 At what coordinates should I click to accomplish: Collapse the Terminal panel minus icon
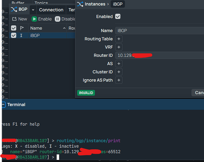[x=4, y=105]
